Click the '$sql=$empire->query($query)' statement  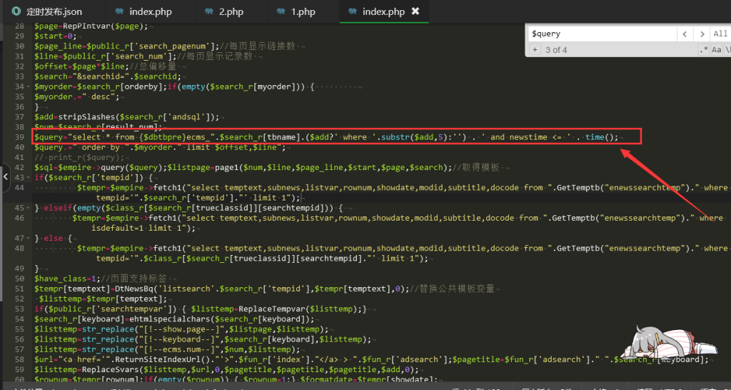pyautogui.click(x=100, y=167)
